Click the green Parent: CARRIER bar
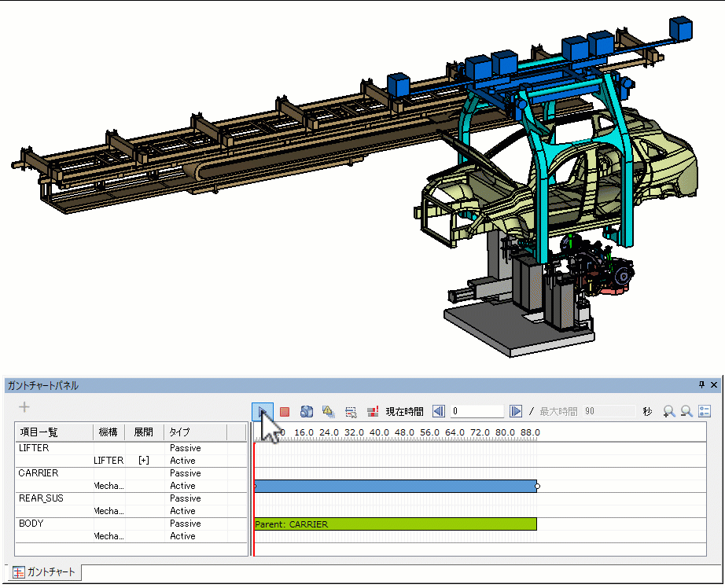 point(395,524)
